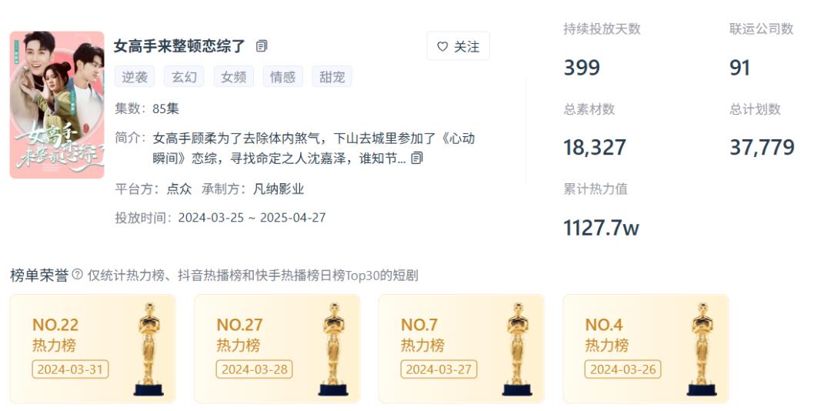Viewport: 831px width, 411px height.
Task: Expand the full synopsis with the document icon
Action: 417,158
